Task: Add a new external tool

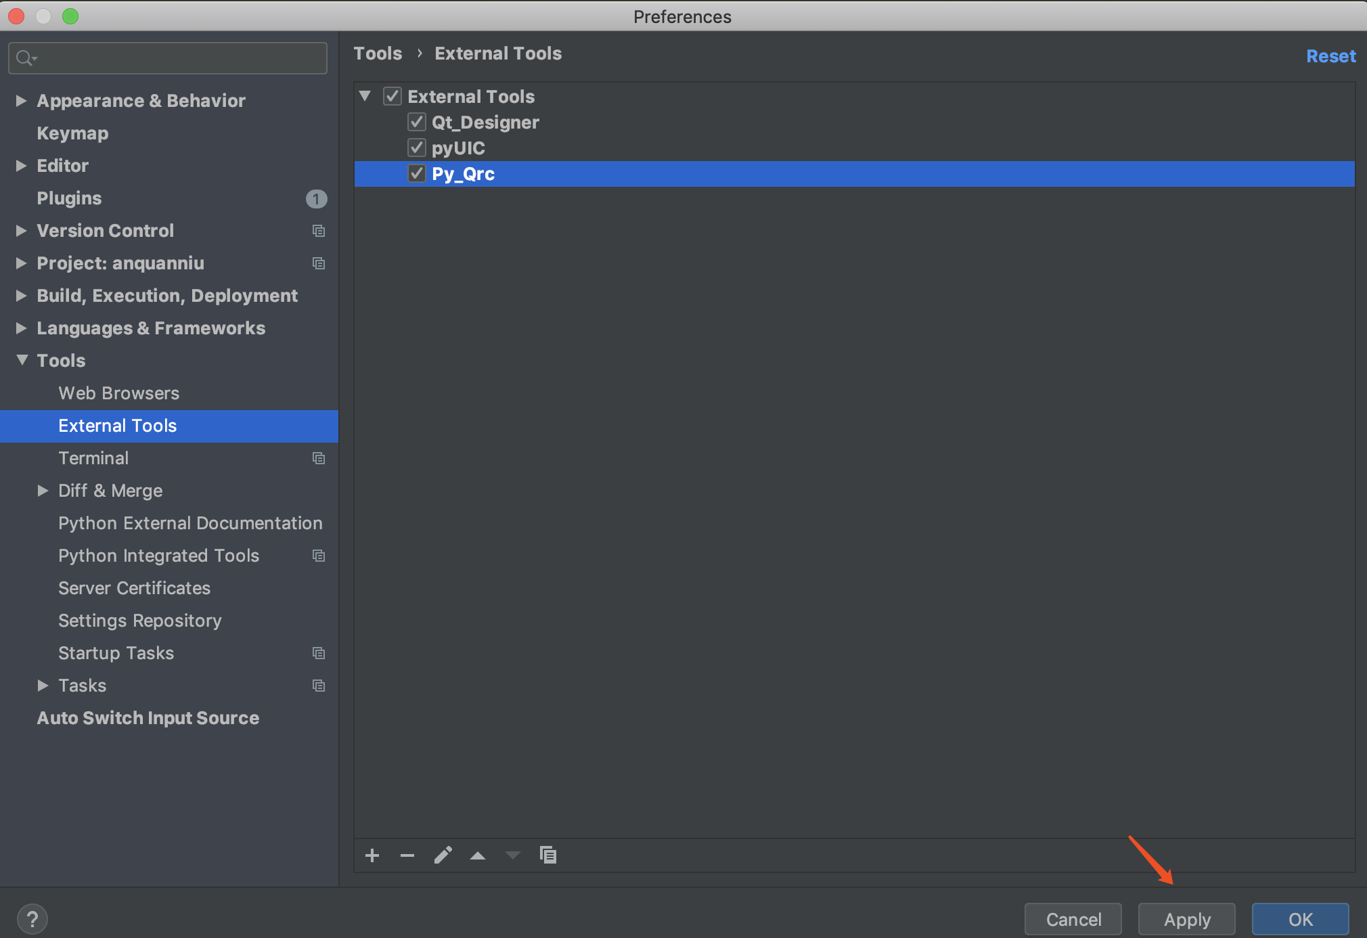Action: click(372, 855)
